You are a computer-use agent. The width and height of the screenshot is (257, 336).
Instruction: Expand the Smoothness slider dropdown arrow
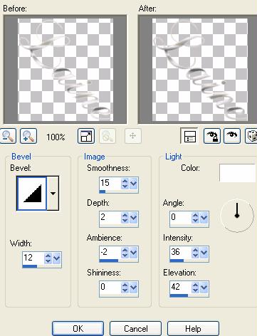point(134,184)
